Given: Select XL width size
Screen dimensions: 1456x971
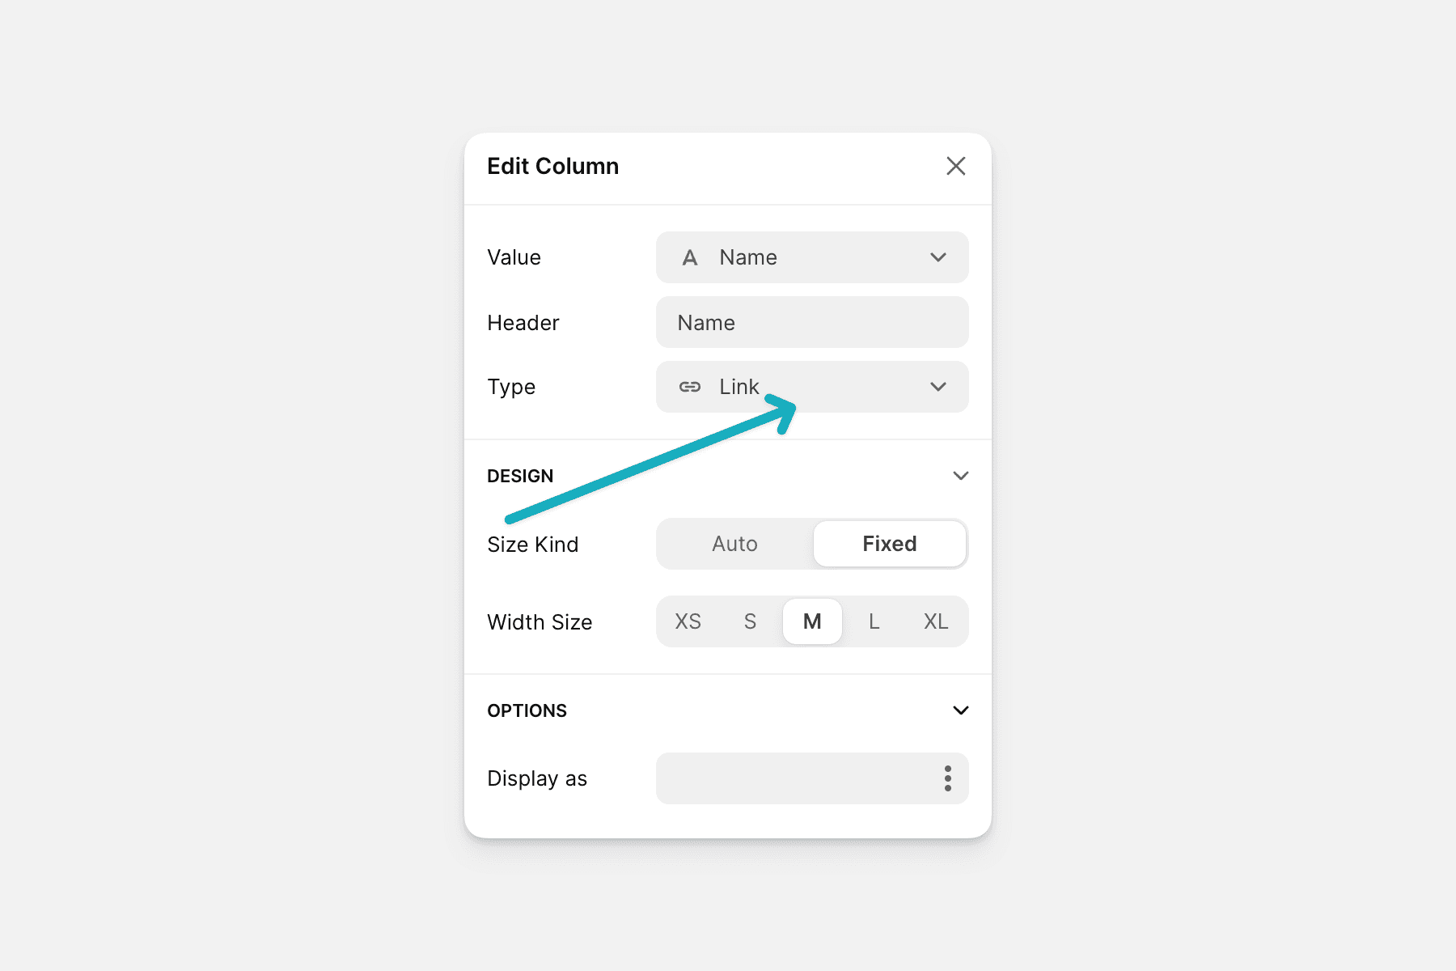Looking at the screenshot, I should 936,621.
